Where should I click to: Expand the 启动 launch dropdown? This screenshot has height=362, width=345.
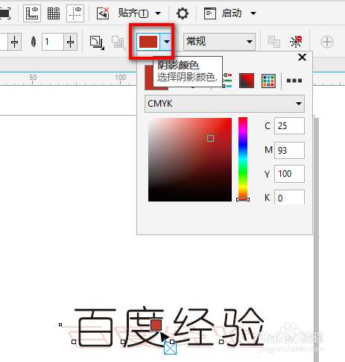pos(253,13)
